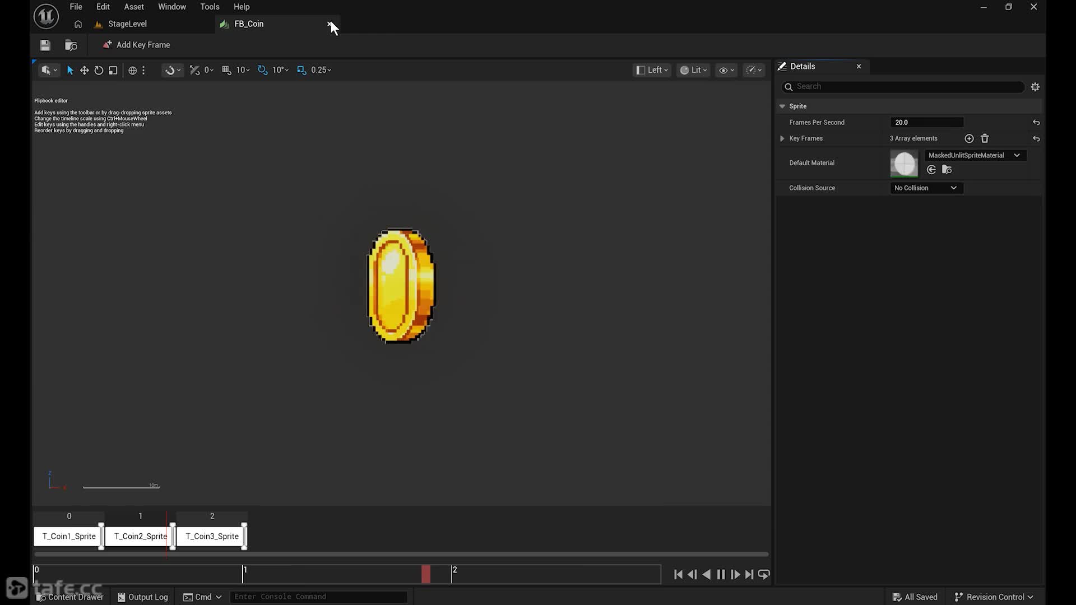Save the FB_Coin flipbook asset
The height and width of the screenshot is (605, 1076).
click(45, 45)
